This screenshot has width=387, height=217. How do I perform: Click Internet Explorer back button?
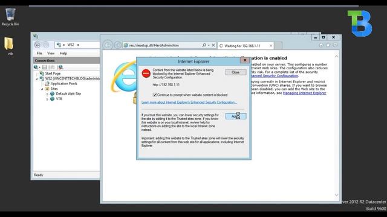point(108,45)
